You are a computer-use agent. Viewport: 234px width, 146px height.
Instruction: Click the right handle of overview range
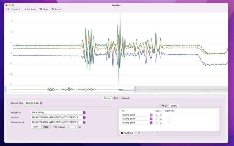[x=135, y=89]
